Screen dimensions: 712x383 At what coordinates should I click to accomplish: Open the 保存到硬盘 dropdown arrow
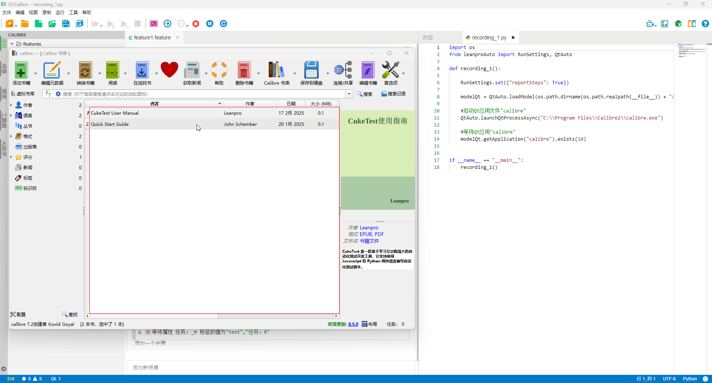[x=328, y=73]
